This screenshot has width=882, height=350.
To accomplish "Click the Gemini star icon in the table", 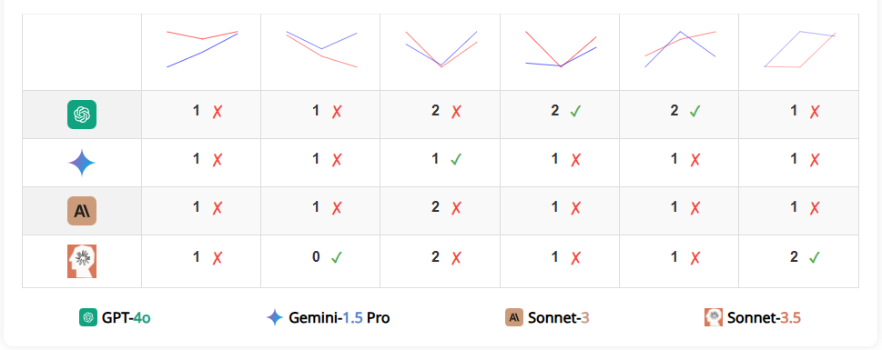I will 82,163.
